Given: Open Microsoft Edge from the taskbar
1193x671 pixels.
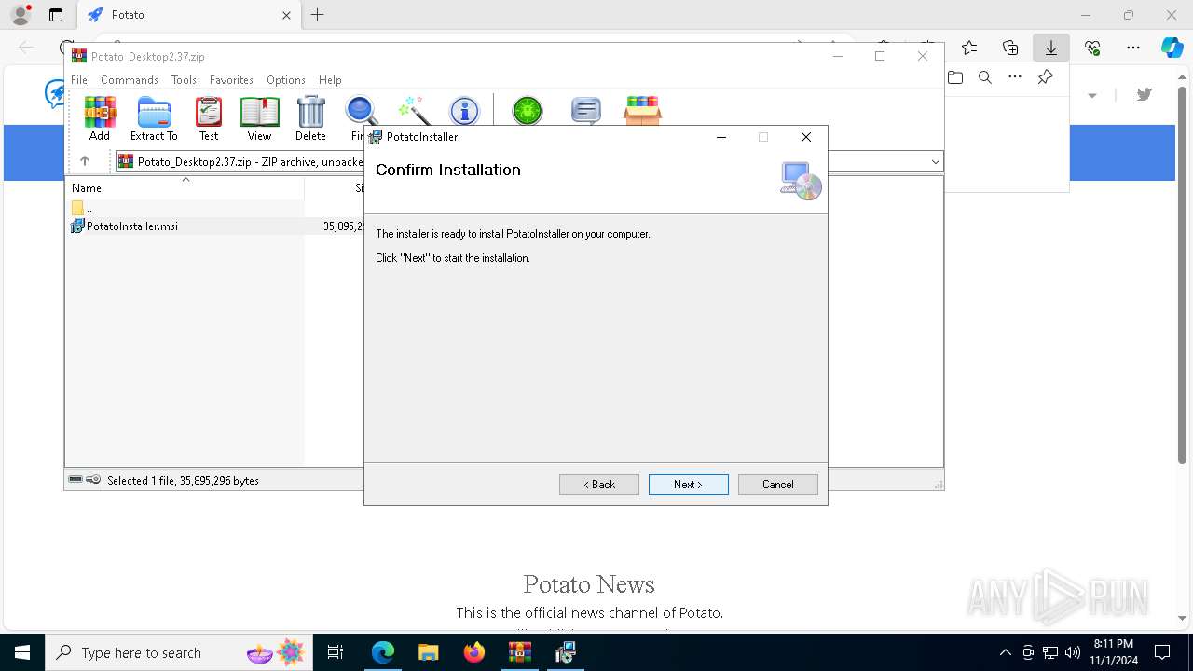Looking at the screenshot, I should (383, 652).
